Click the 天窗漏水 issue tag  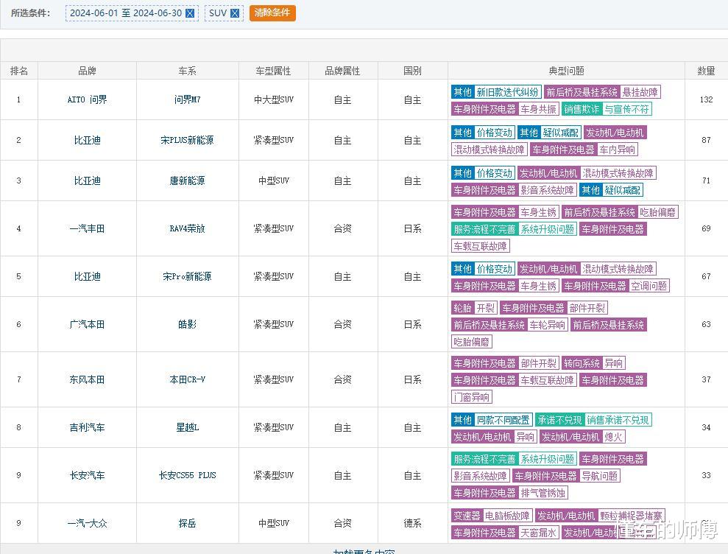tap(539, 533)
